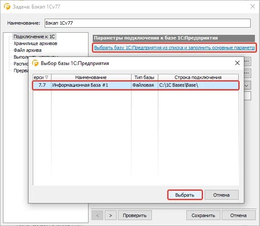Image resolution: width=260 pixels, height=226 pixels.
Task: Click the Сохранить button
Action: pos(203,215)
